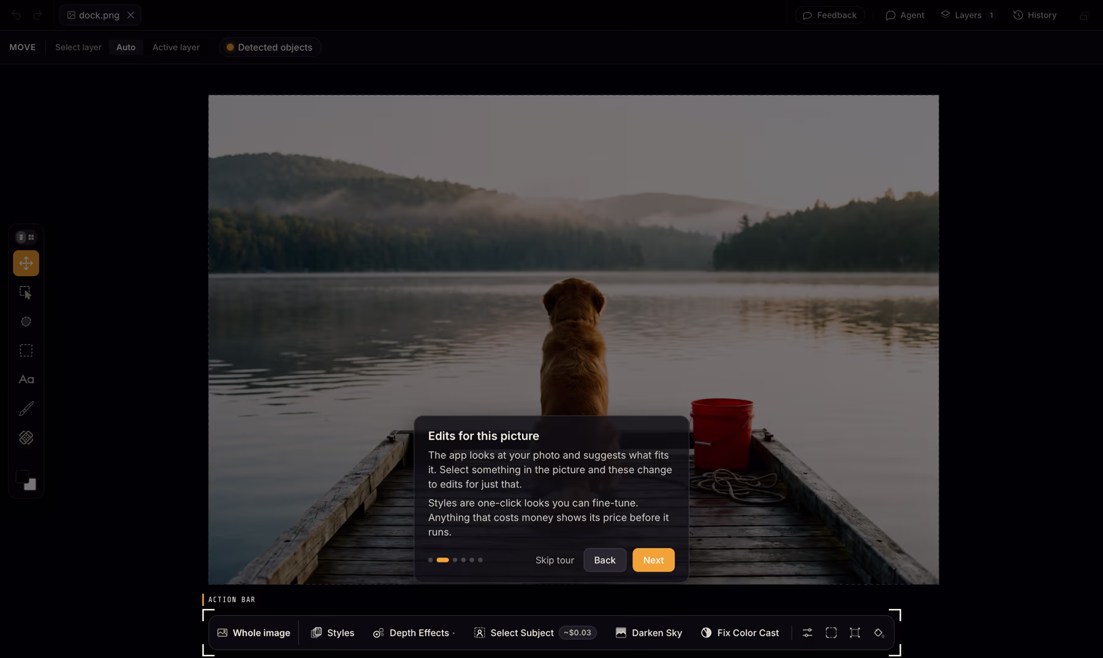1103x658 pixels.
Task: Undo the last action
Action: coord(16,15)
